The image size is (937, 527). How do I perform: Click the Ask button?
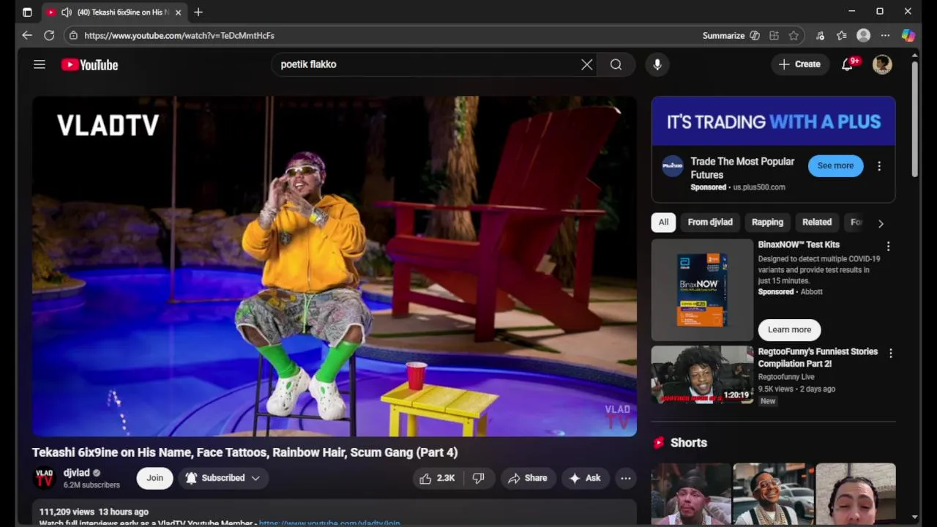tap(585, 478)
